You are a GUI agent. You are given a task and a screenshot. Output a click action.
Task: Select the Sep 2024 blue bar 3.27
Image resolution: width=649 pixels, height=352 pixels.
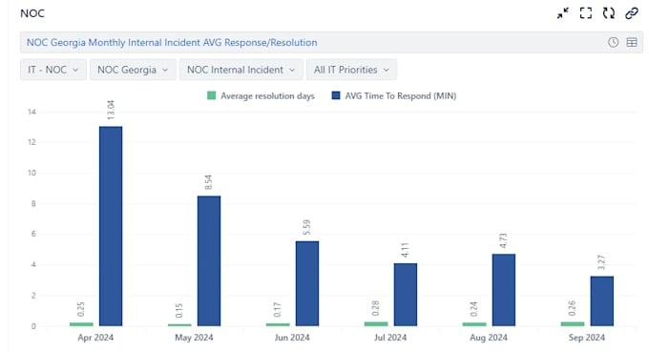602,301
